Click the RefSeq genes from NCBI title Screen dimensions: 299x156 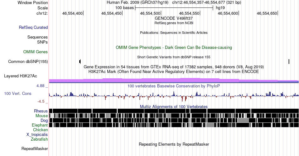coord(174,23)
